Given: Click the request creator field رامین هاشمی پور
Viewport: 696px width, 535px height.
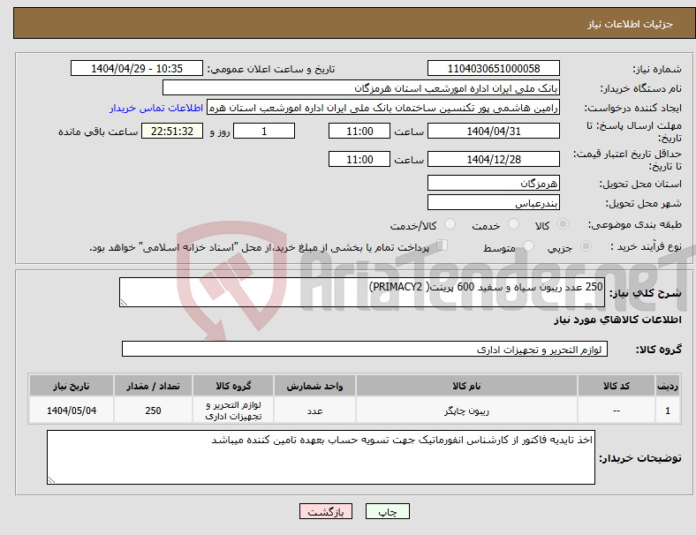Looking at the screenshot, I should click(383, 108).
